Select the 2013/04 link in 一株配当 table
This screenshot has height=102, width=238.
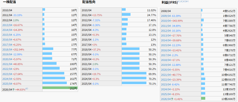click(x=7, y=25)
